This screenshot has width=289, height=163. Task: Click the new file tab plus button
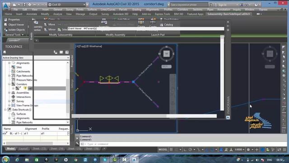37,40
